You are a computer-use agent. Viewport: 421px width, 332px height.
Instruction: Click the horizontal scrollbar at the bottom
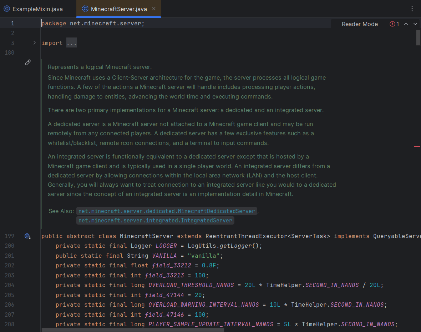tap(132, 330)
